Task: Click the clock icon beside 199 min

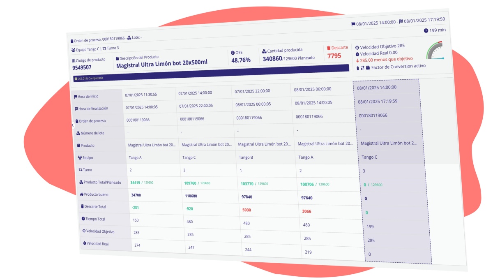Action: click(426, 30)
